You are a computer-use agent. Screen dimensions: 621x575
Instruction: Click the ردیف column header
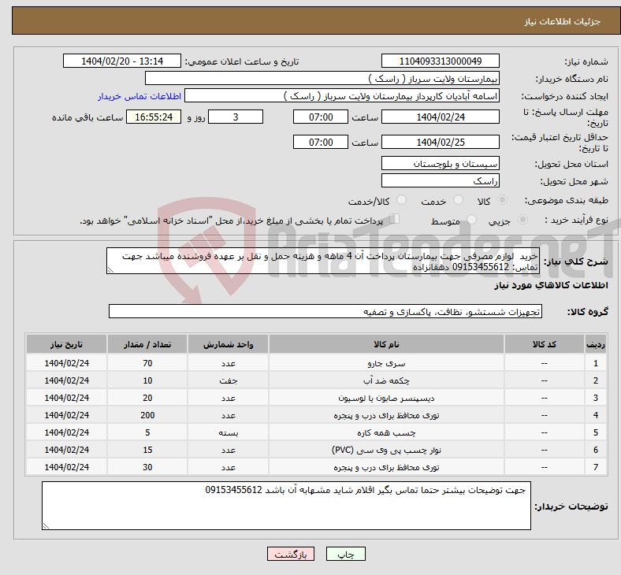coord(596,344)
